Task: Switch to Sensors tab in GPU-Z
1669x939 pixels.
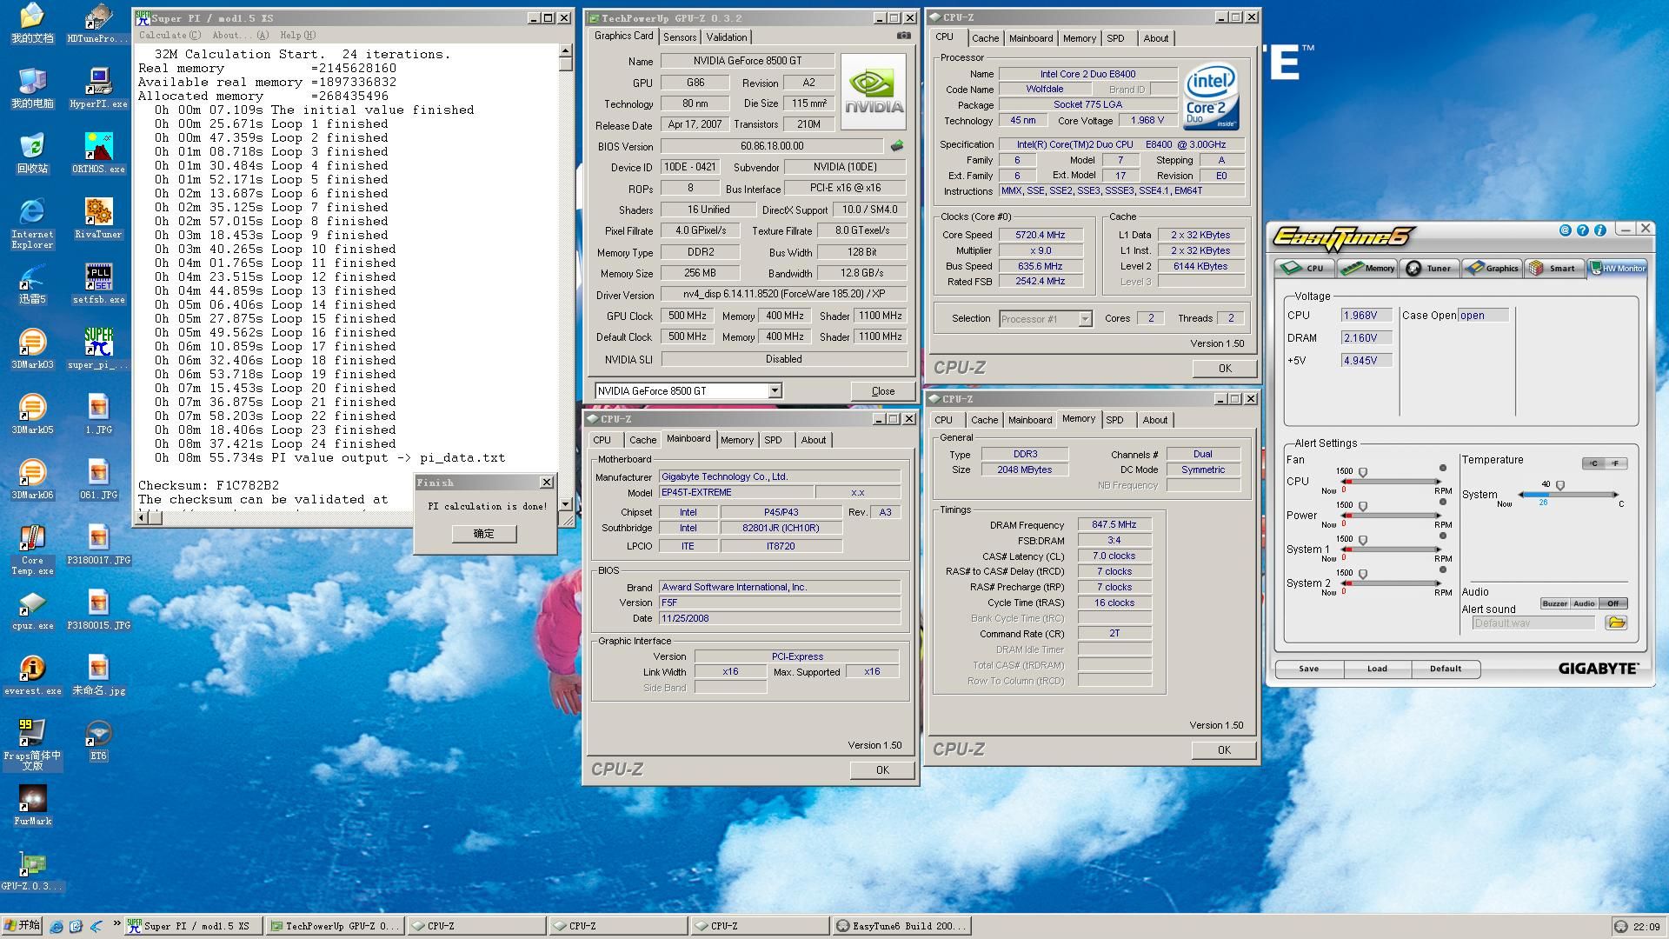Action: 680,37
